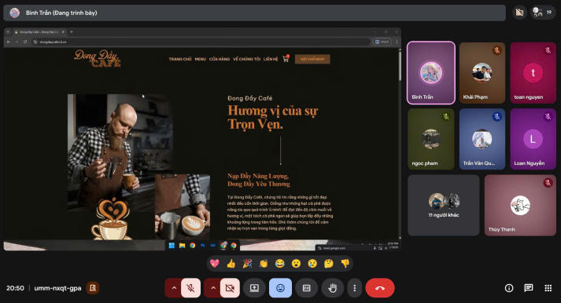Click the ĐẶT CHỖ NGAY button
This screenshot has width=561, height=303.
pos(312,59)
